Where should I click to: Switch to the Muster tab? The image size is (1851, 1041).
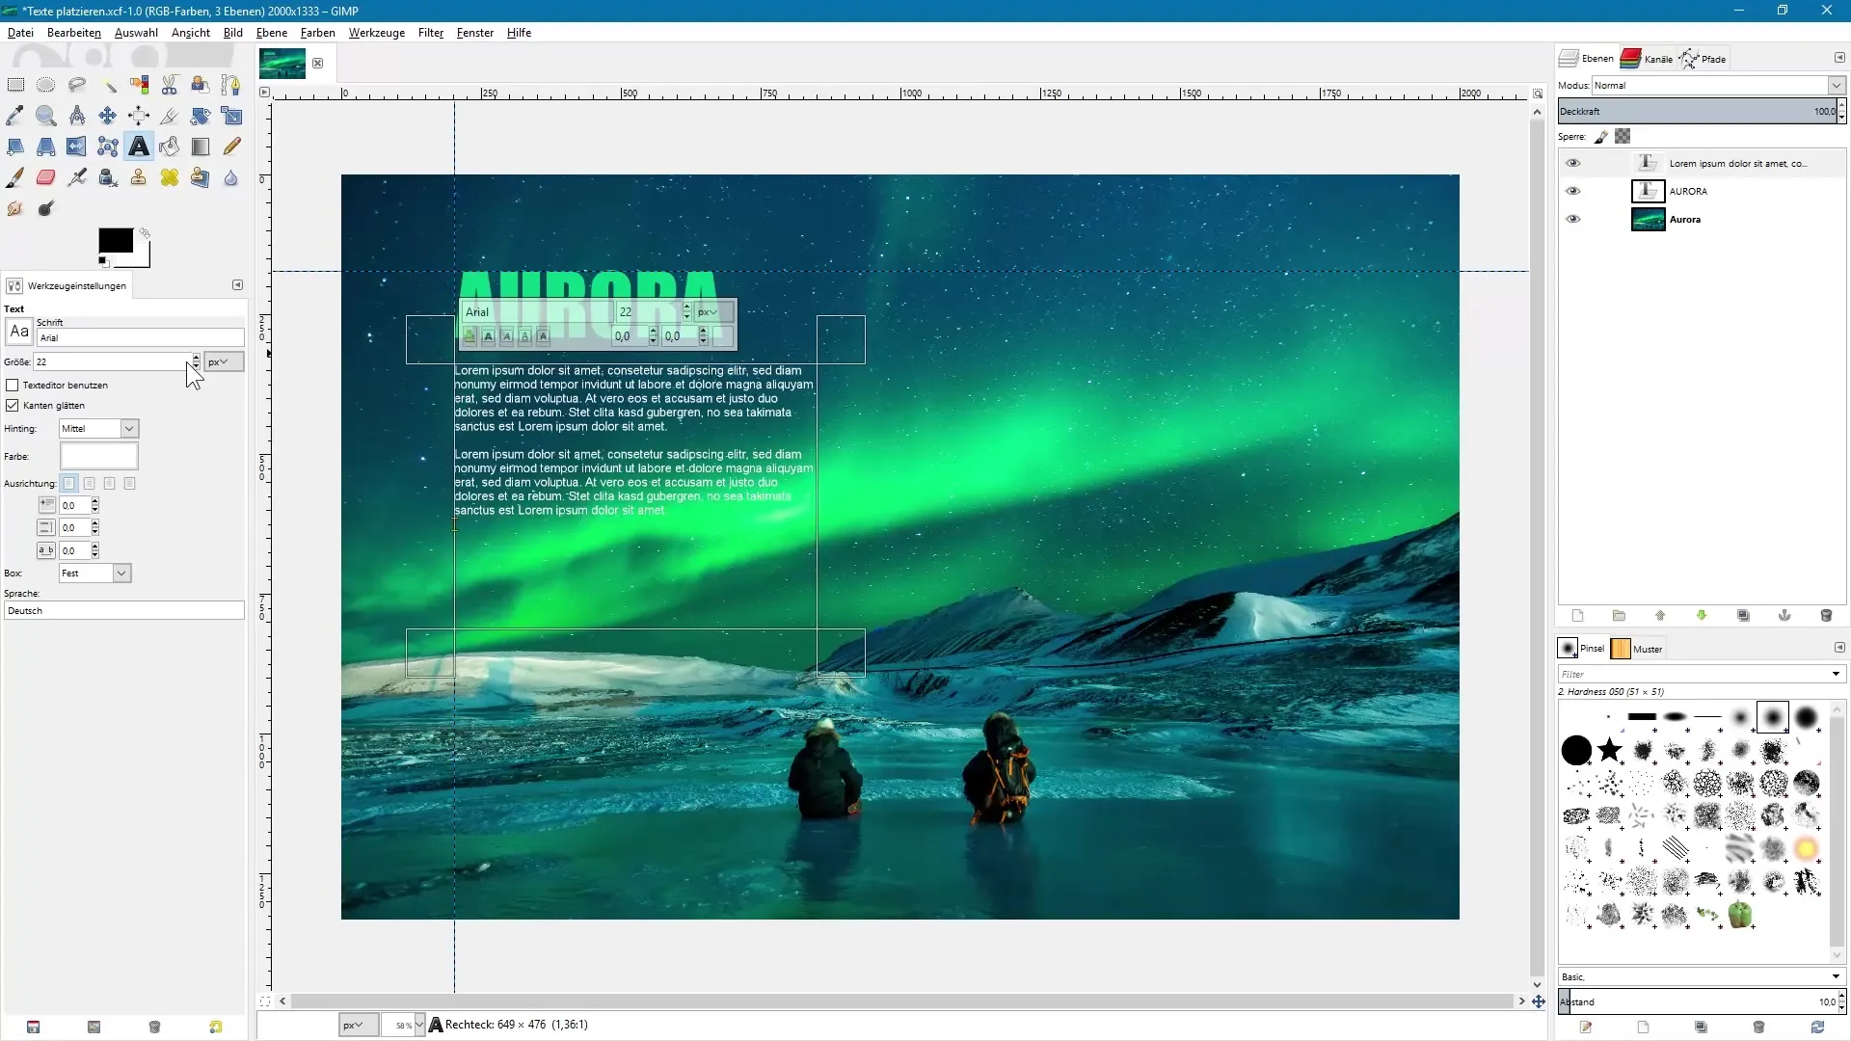coord(1638,649)
